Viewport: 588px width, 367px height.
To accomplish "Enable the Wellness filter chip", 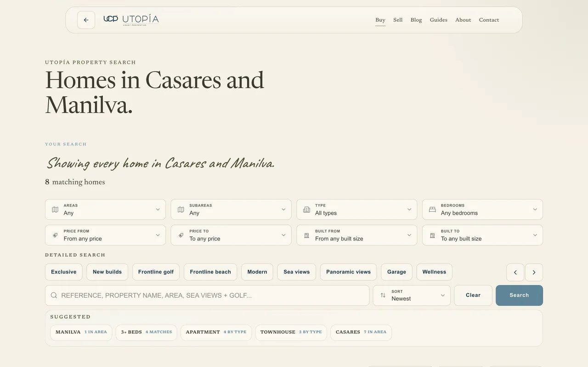I will click(x=435, y=272).
